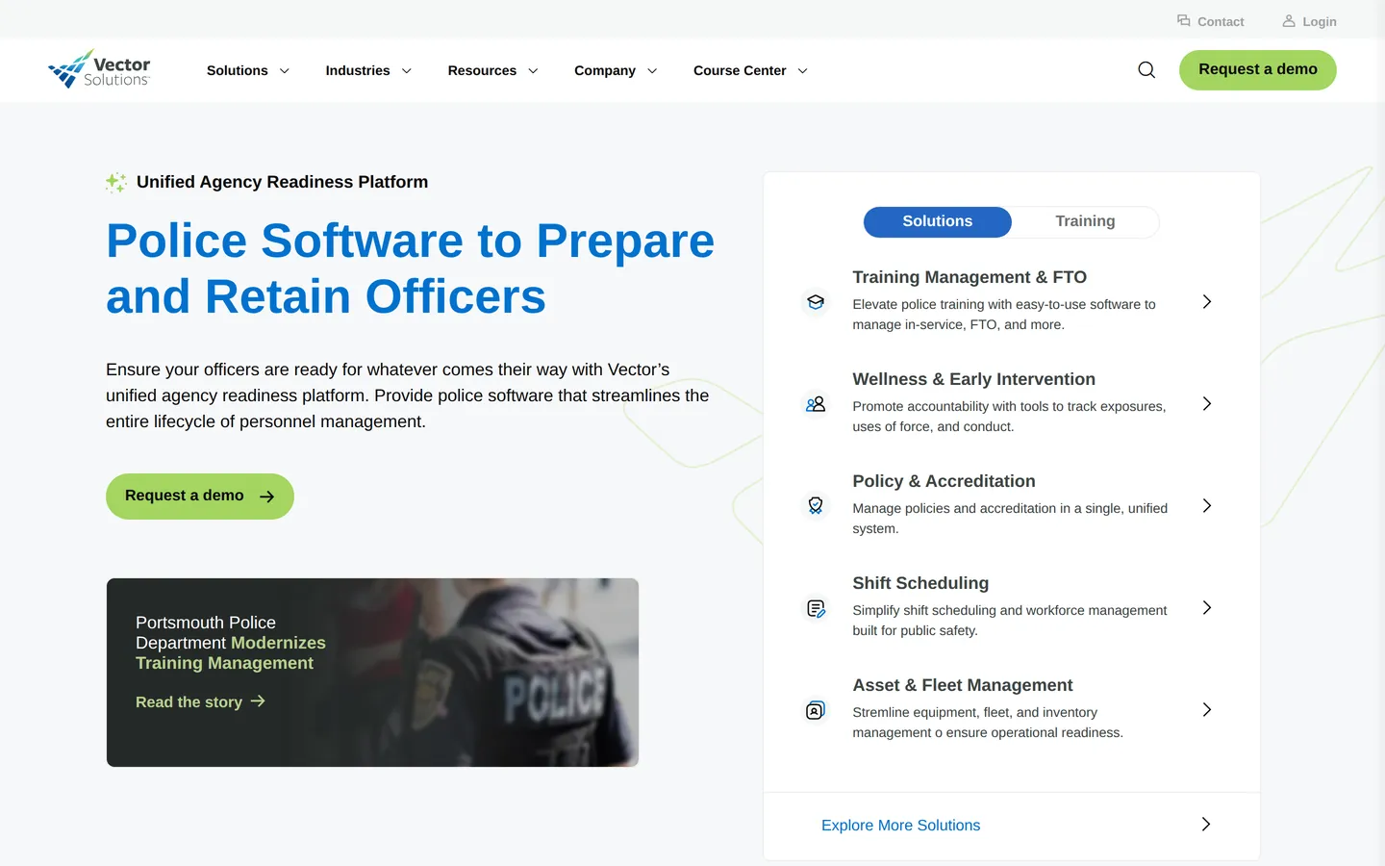Click the header Request a demo button
1385x866 pixels.
pyautogui.click(x=1258, y=70)
